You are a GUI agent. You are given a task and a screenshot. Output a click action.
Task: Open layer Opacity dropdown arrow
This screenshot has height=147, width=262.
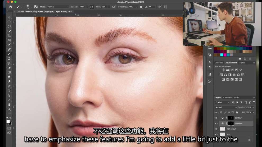(253, 107)
